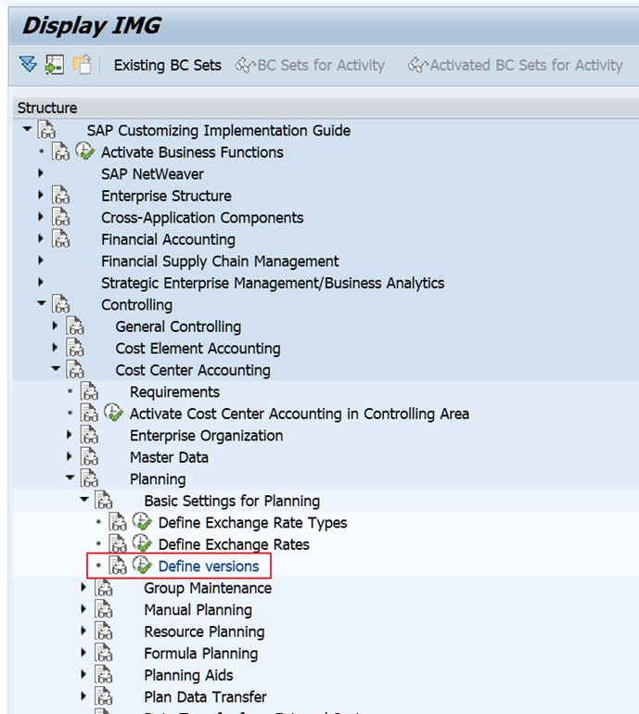Expand the Cross-Application Components node

point(41,217)
